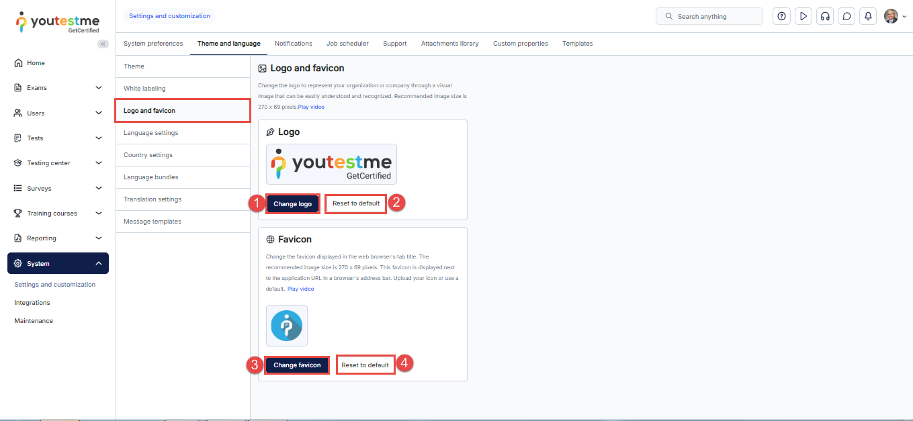913x421 pixels.
Task: Click Play video link under Logo and favicon
Action: [311, 107]
